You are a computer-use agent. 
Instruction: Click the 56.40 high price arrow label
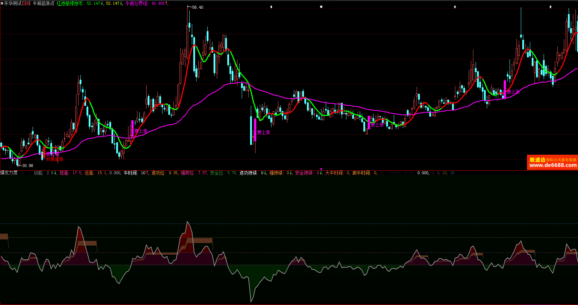click(x=196, y=7)
